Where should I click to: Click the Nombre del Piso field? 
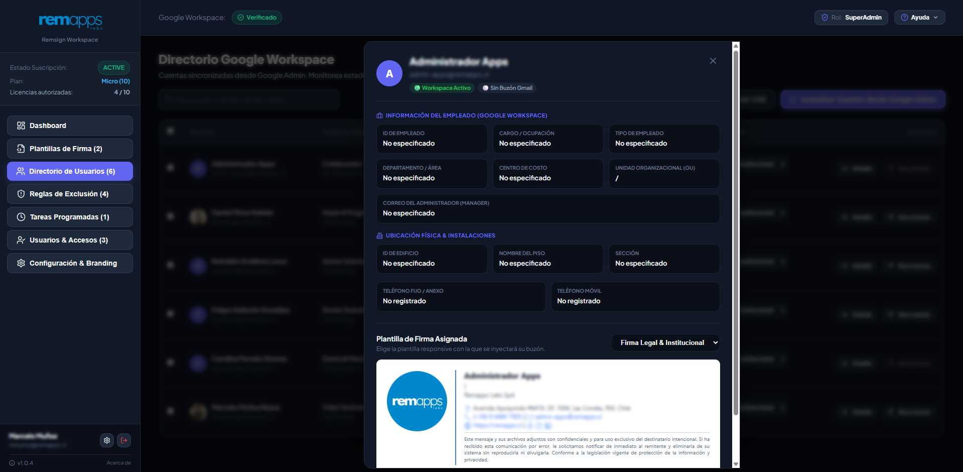point(548,259)
